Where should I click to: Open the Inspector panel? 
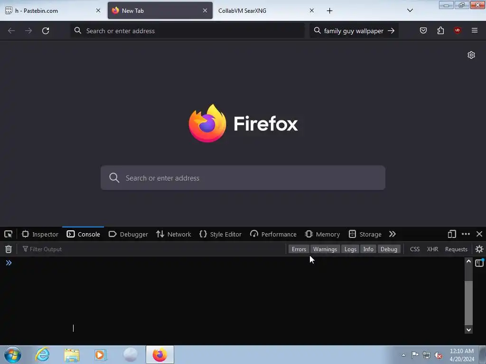40,234
